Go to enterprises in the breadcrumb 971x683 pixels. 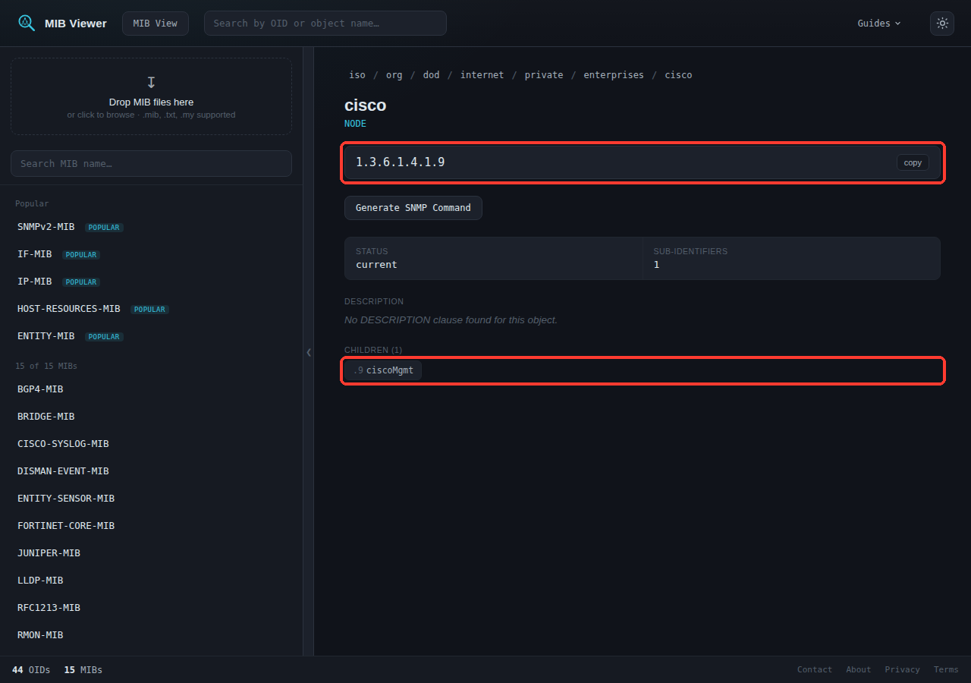pyautogui.click(x=614, y=75)
